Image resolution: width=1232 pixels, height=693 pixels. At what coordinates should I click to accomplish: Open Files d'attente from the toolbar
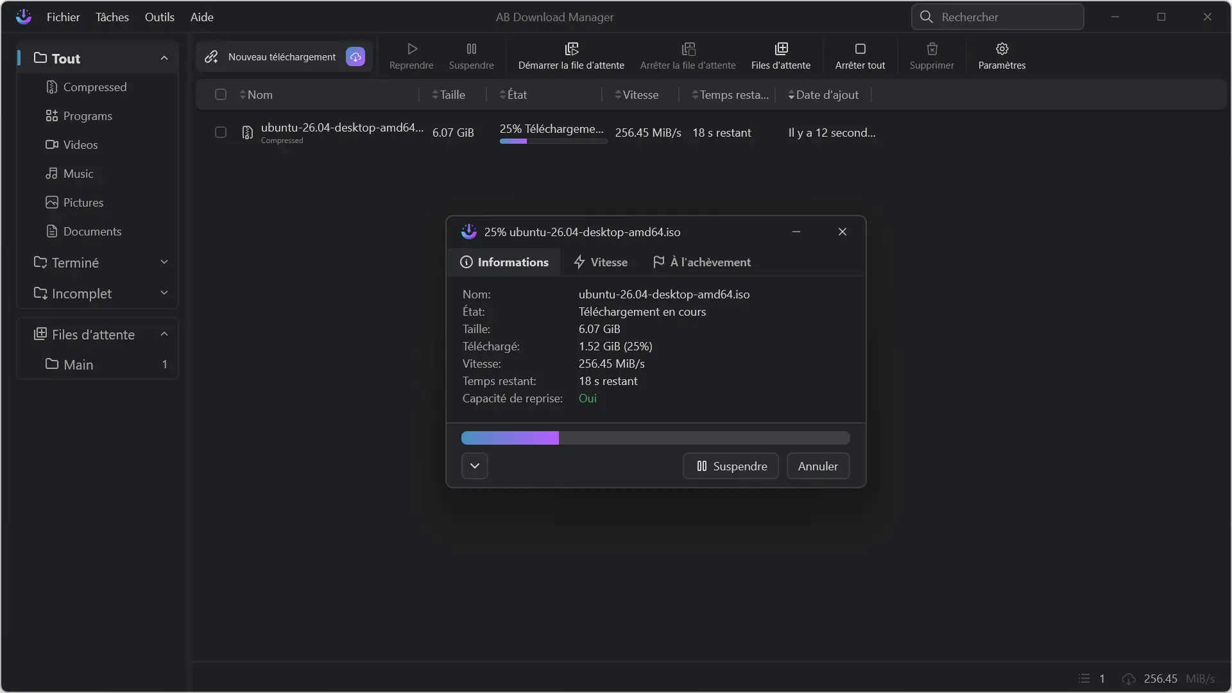tap(781, 56)
